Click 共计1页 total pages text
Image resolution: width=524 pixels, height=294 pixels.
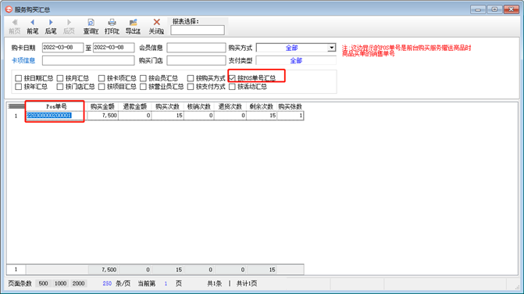247,283
